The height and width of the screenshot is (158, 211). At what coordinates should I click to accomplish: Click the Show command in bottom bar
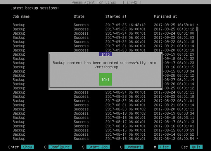point(27,147)
